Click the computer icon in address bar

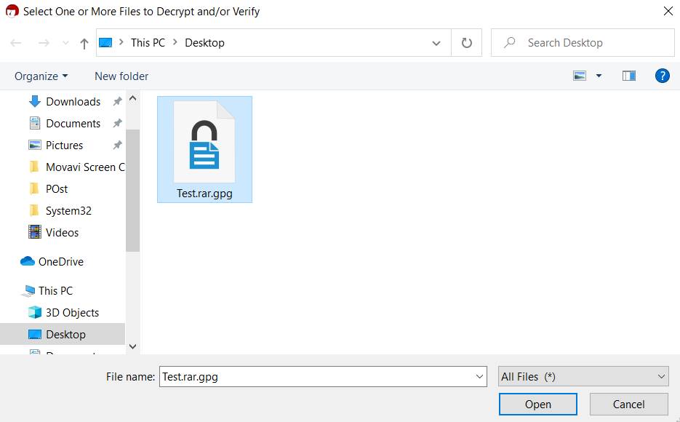tap(105, 42)
